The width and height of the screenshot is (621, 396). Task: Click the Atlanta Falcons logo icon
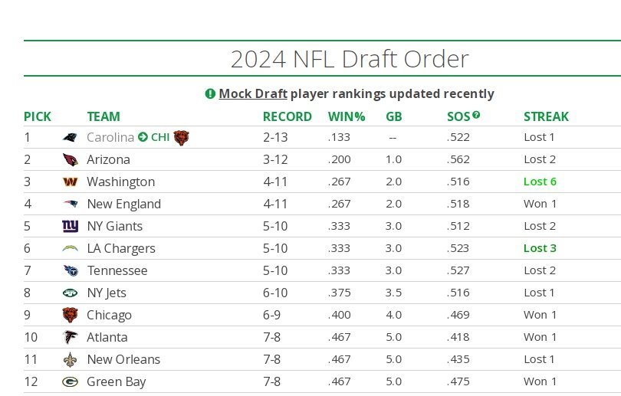click(x=71, y=338)
